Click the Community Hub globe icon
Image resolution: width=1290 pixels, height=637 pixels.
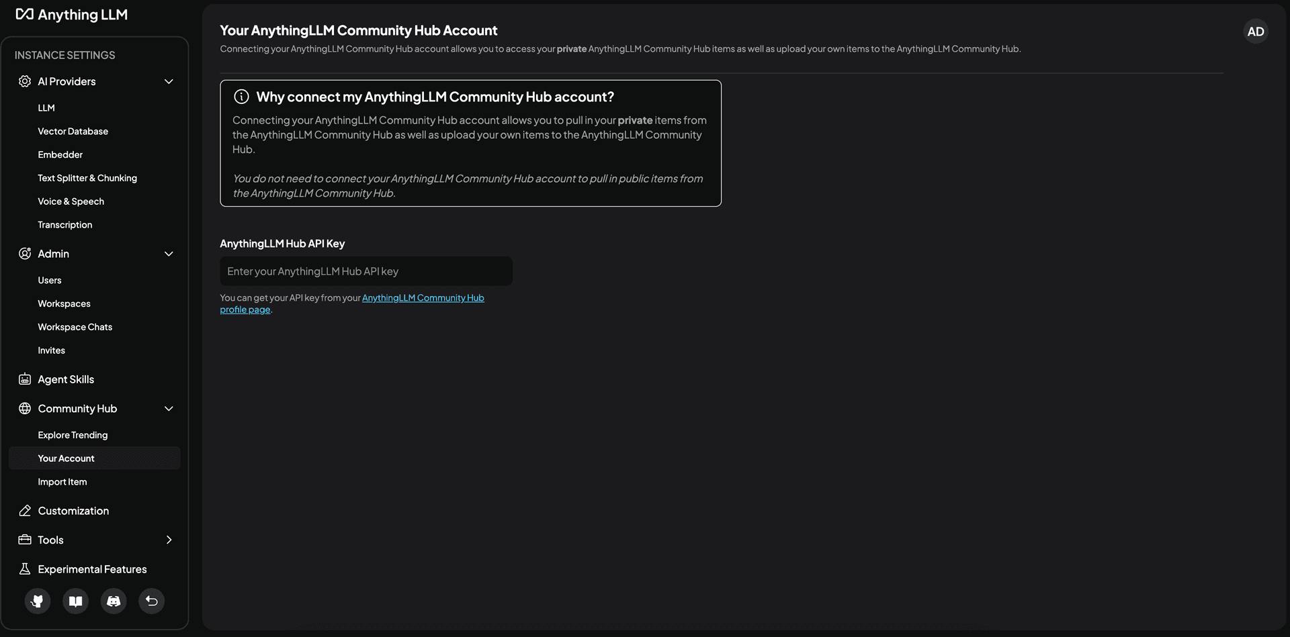point(24,408)
